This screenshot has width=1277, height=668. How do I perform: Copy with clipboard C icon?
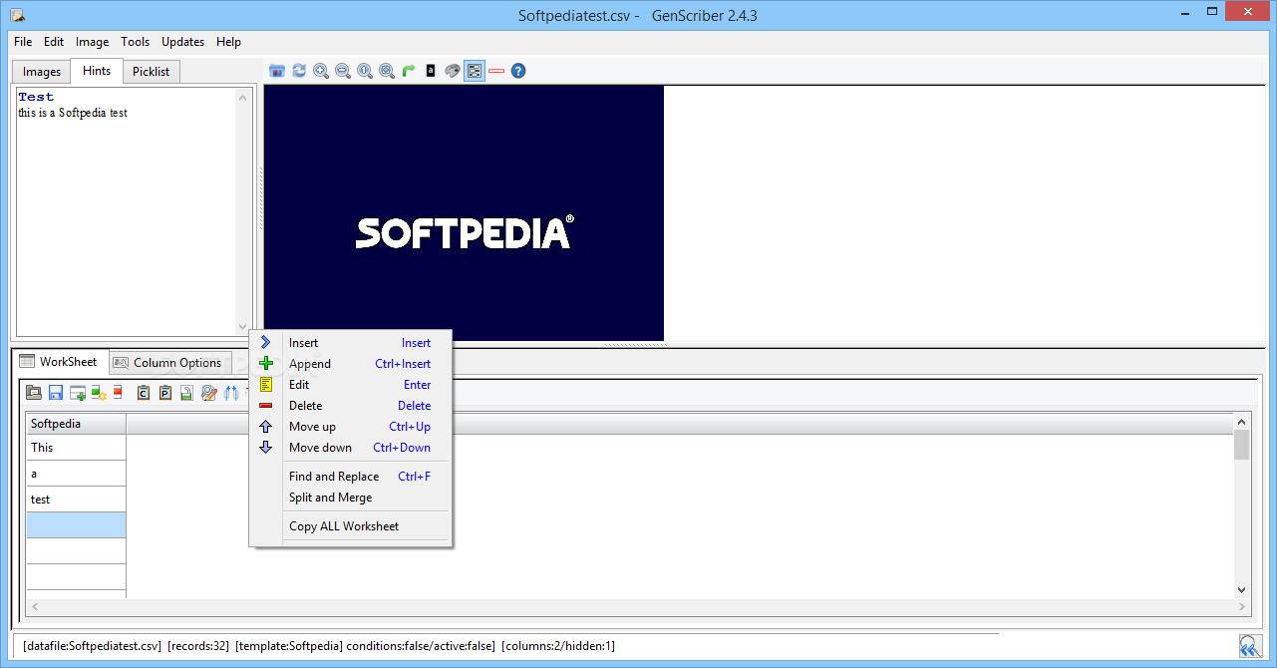tap(144, 393)
